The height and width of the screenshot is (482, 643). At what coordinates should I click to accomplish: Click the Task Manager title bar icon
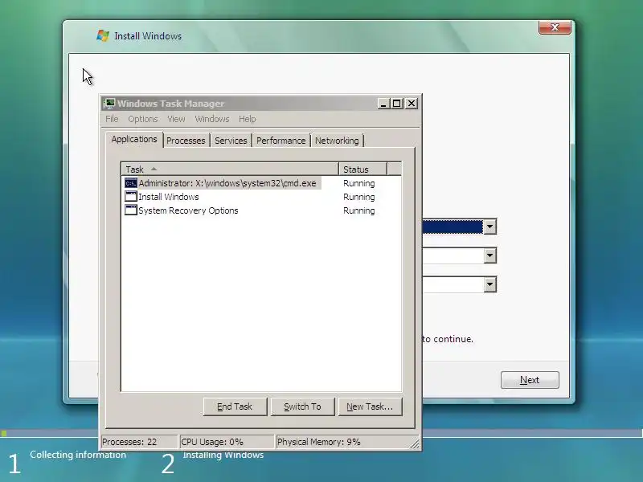[x=109, y=104]
